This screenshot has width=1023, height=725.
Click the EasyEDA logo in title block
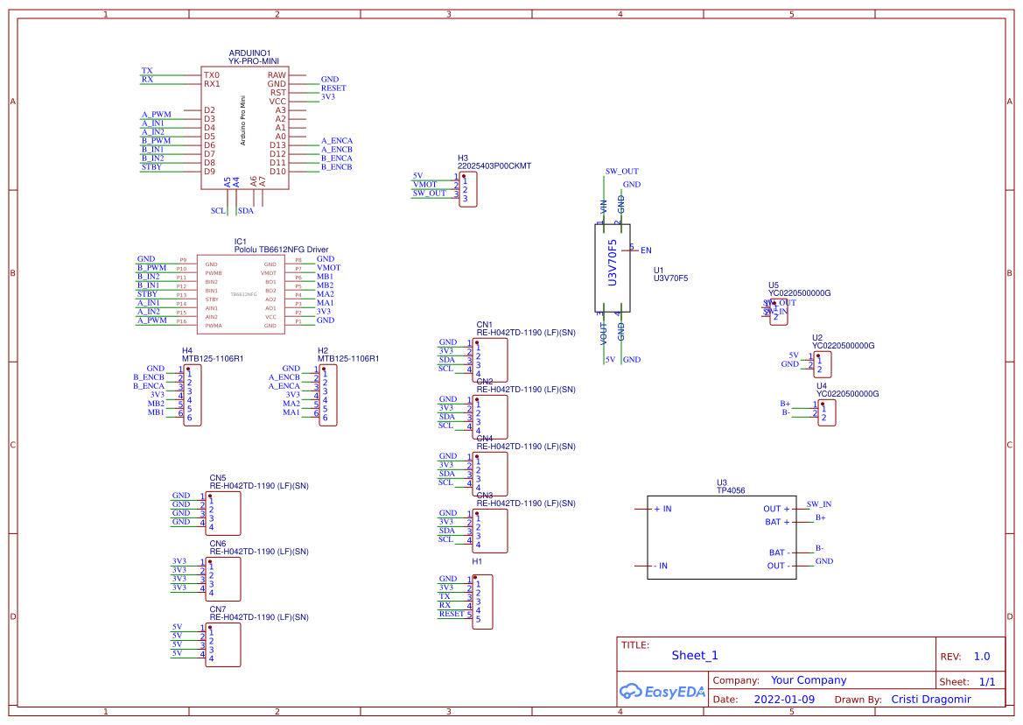(x=661, y=692)
